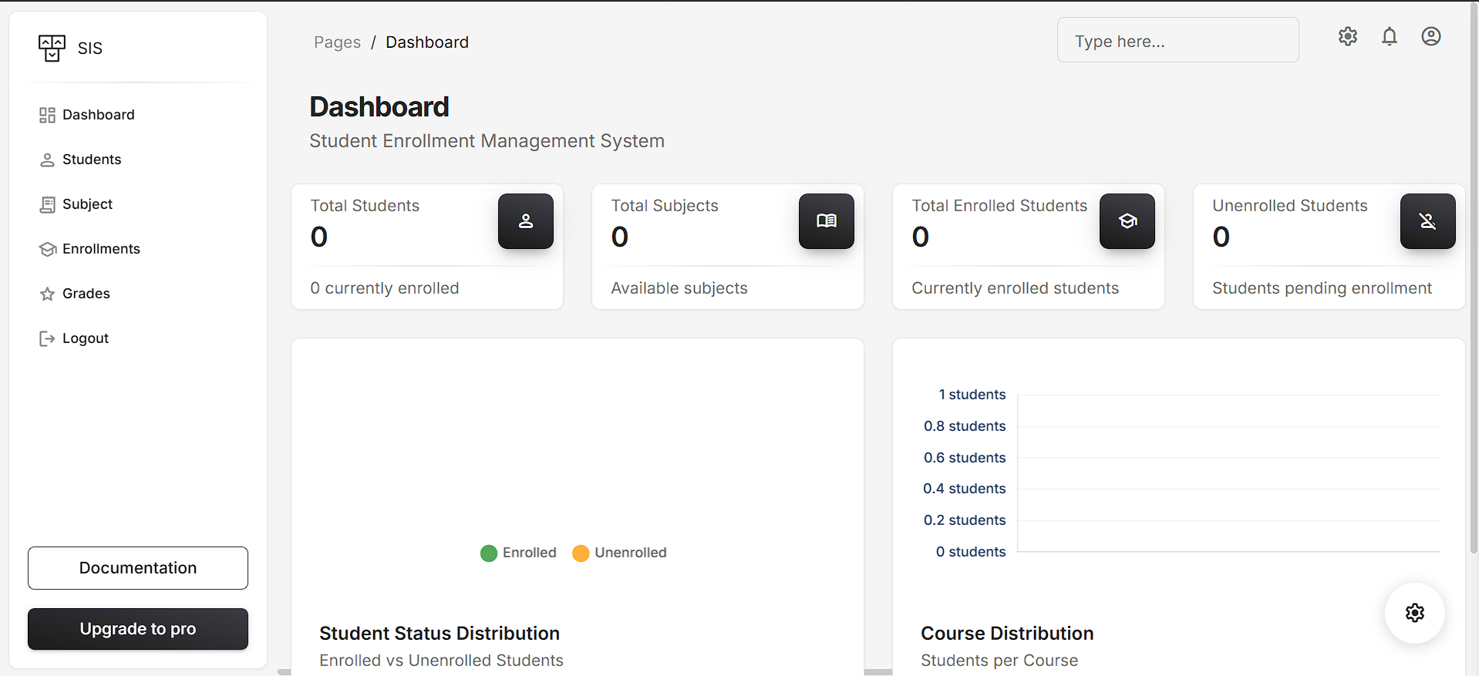The width and height of the screenshot is (1479, 676).
Task: Click the Unenrolled Students crossed-person icon tile
Action: (1428, 221)
